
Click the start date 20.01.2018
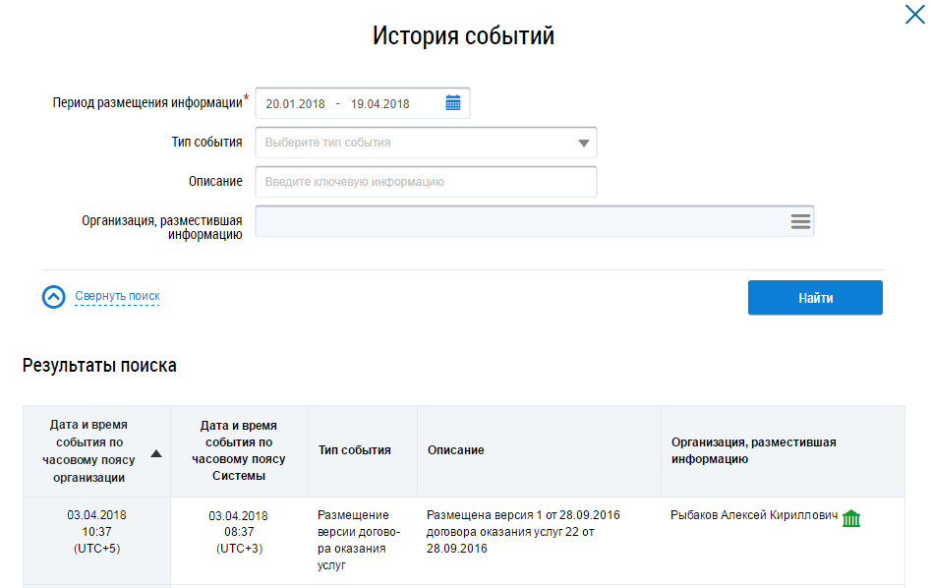point(295,103)
